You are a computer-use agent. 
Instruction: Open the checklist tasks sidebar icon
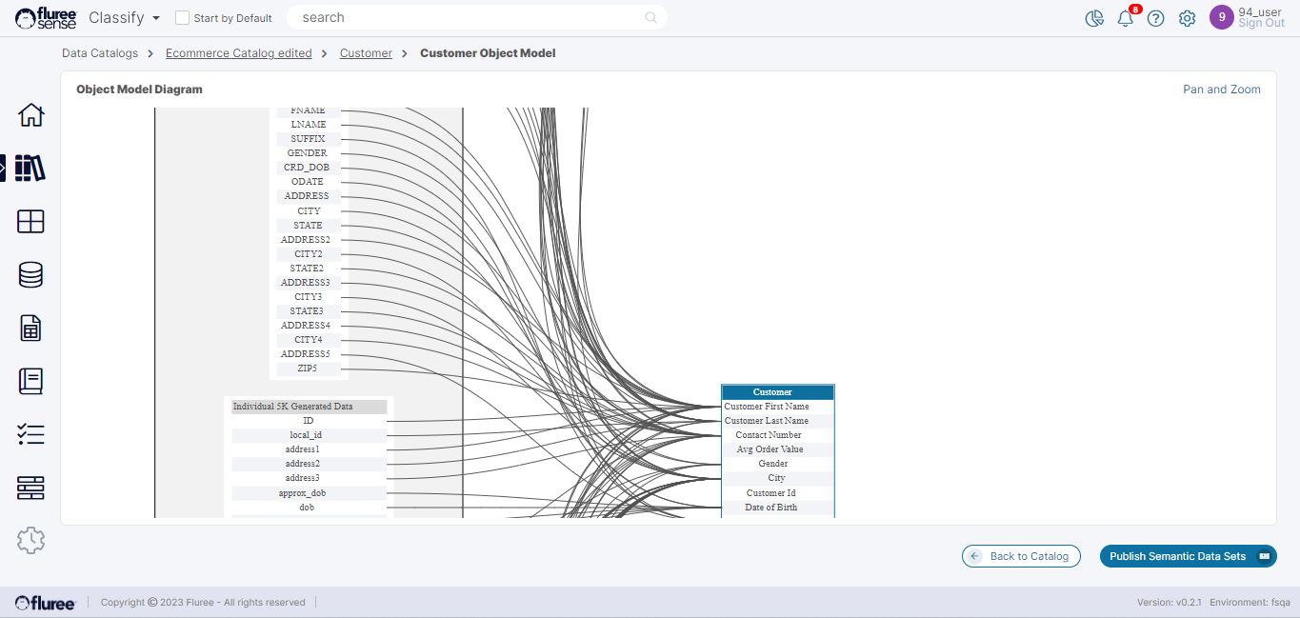coord(30,435)
